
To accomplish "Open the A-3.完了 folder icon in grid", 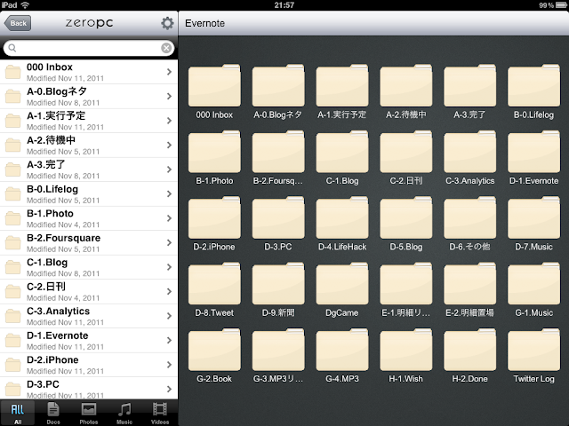I will point(470,86).
